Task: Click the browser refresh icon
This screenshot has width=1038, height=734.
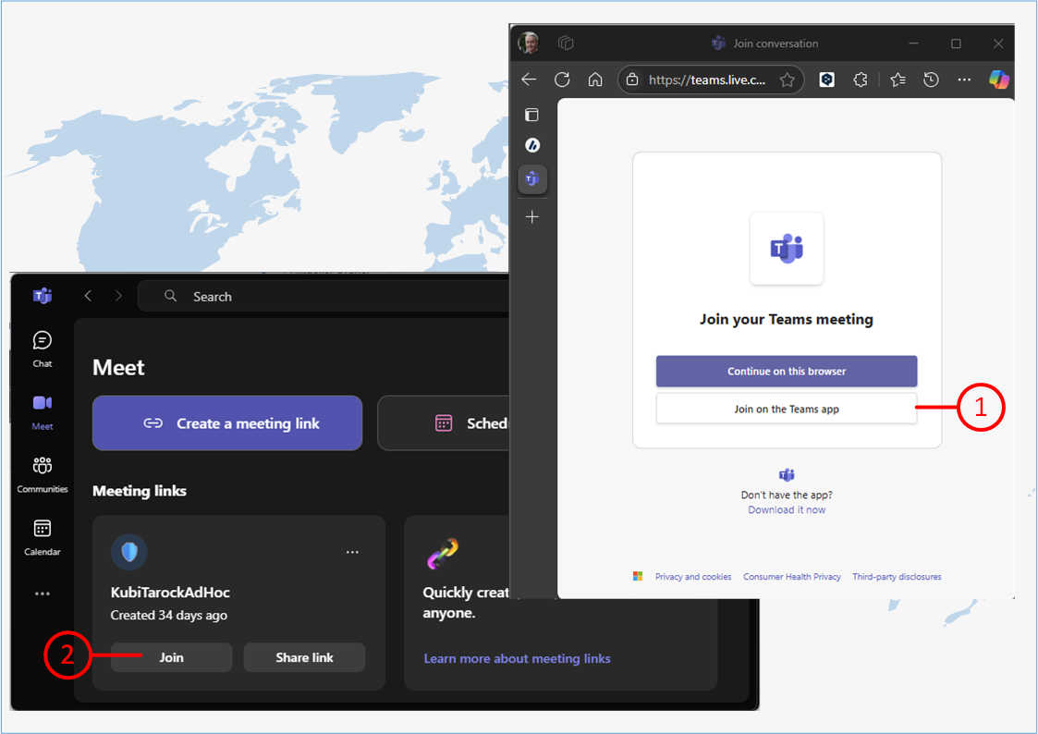Action: [562, 80]
